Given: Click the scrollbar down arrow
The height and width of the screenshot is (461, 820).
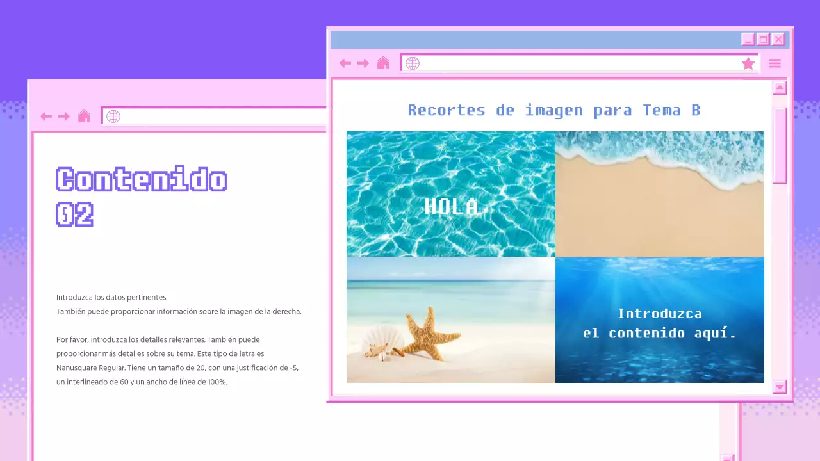Looking at the screenshot, I should pos(779,387).
